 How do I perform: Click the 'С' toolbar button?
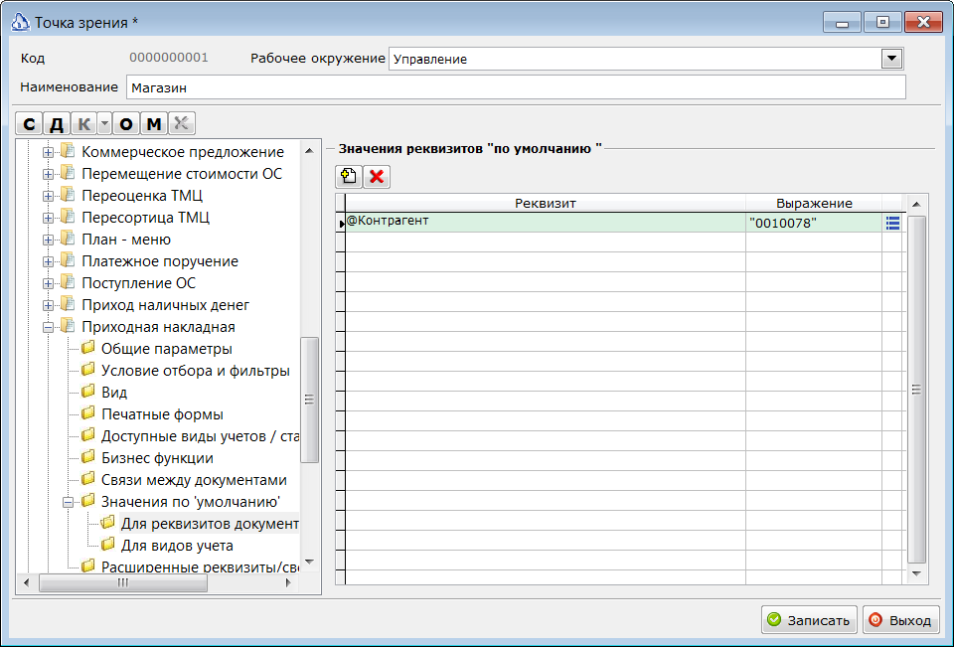29,123
